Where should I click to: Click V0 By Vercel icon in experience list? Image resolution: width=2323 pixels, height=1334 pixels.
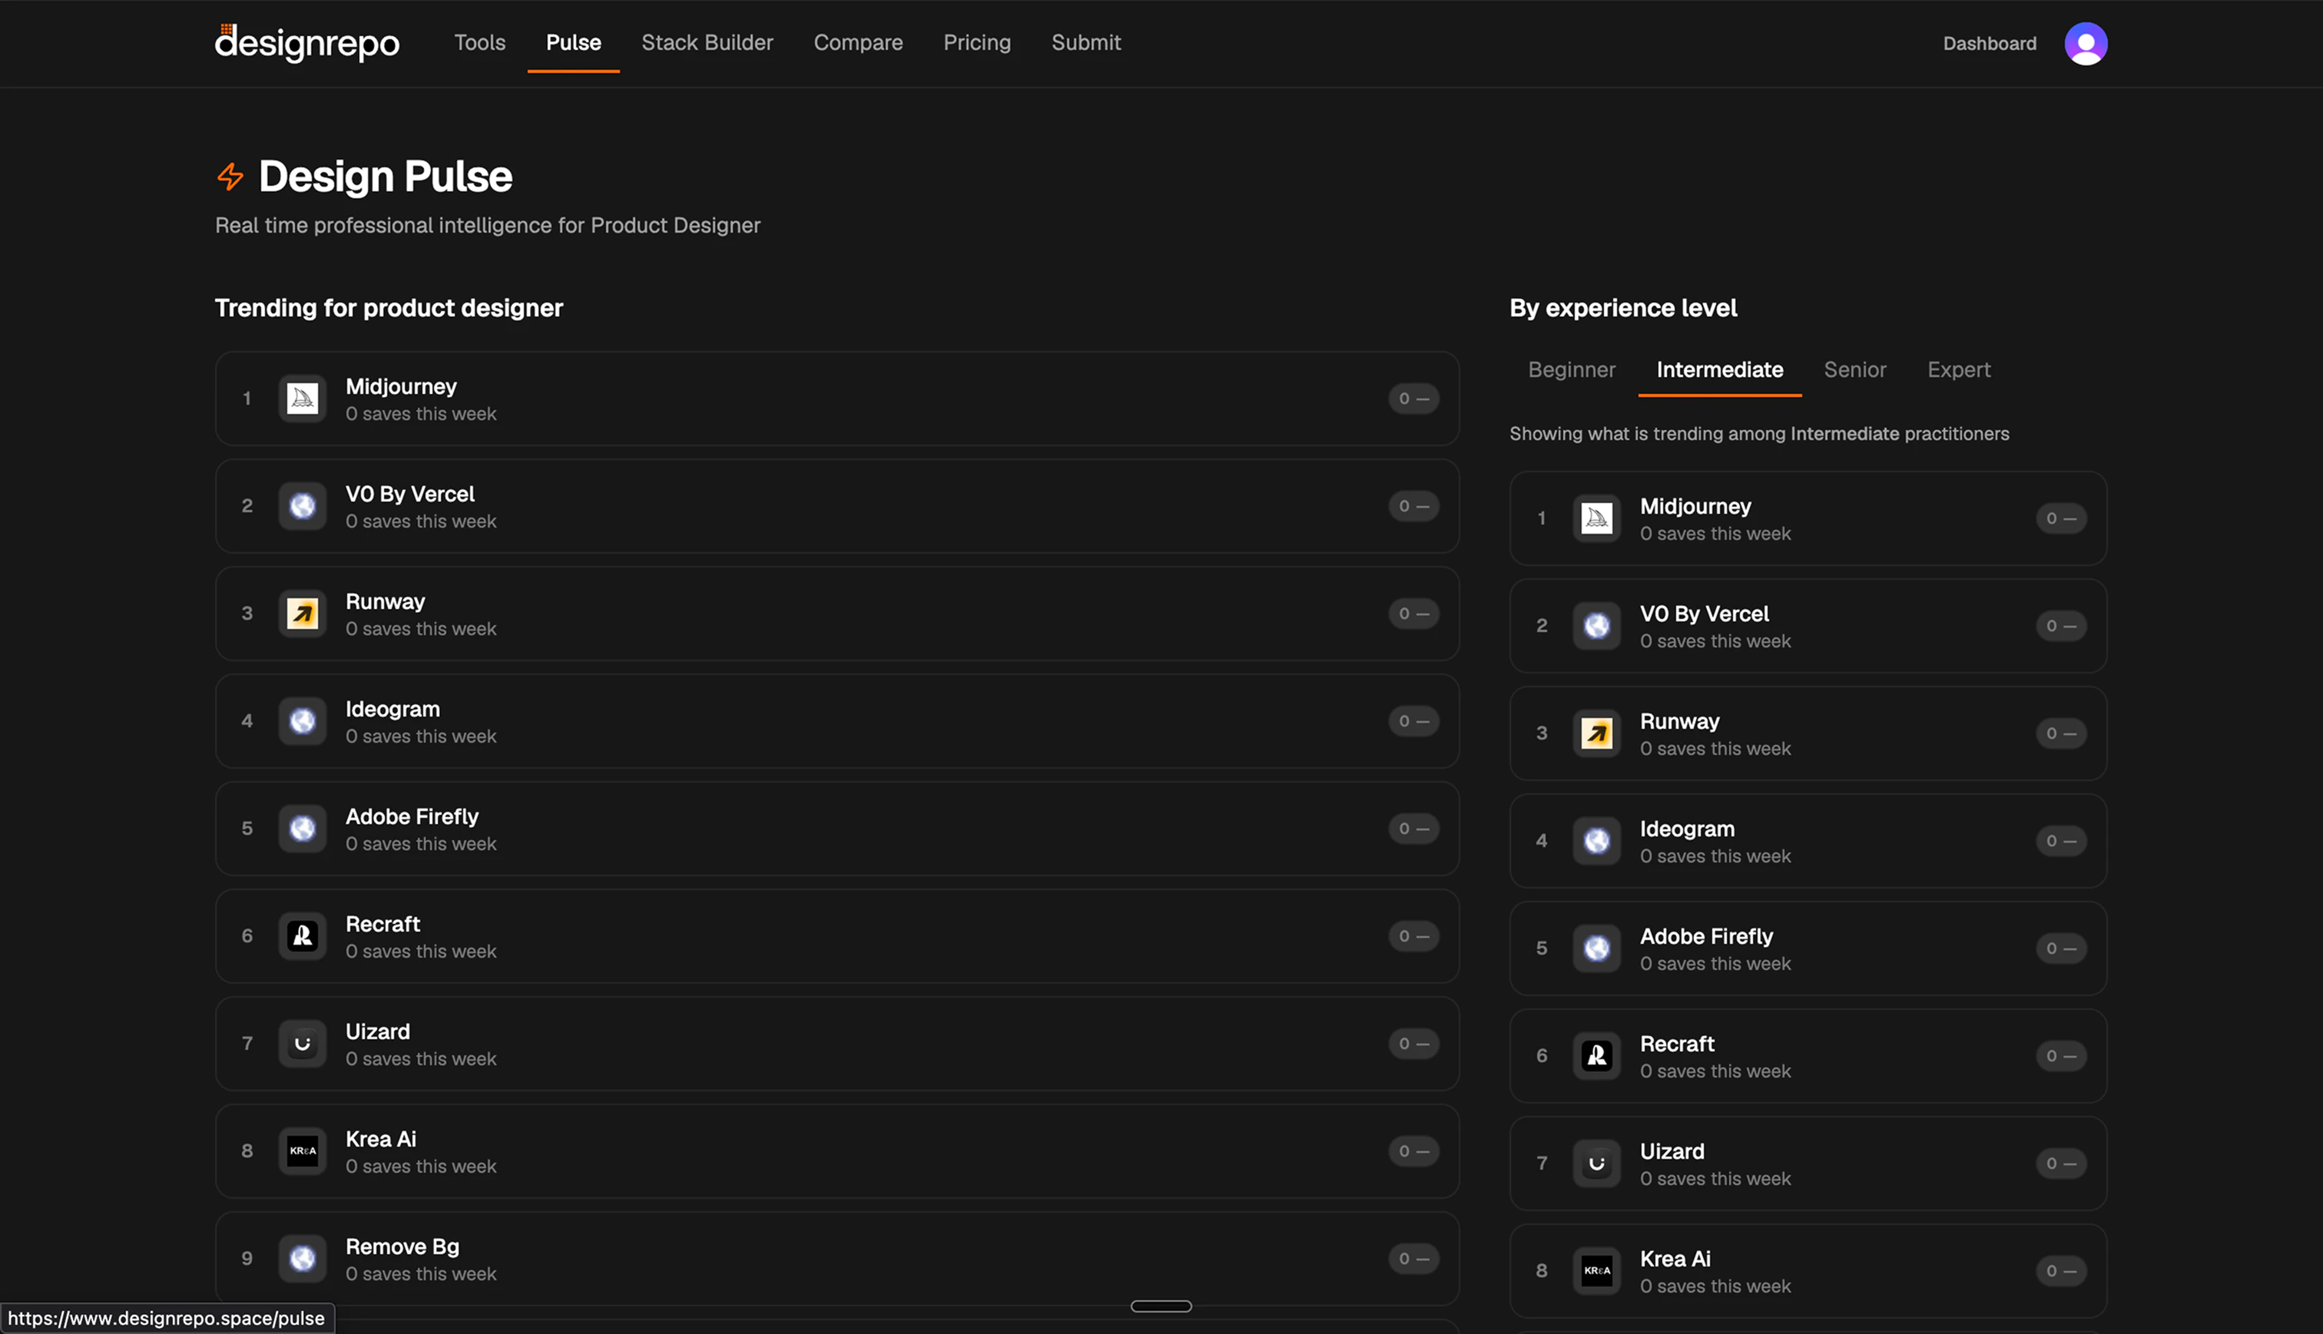1596,626
